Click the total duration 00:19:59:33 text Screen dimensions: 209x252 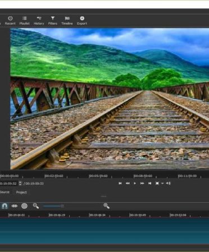coord(34,184)
